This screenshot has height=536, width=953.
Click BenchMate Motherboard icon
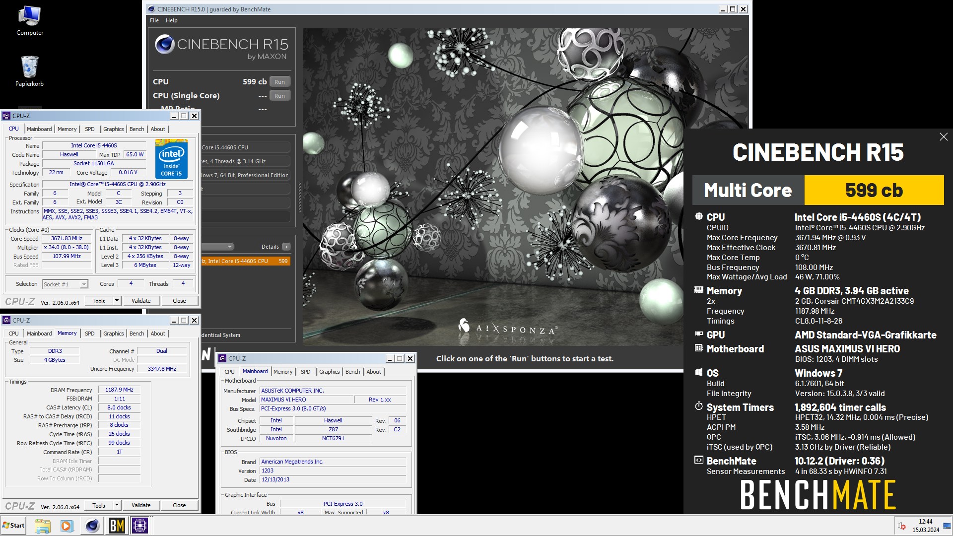pyautogui.click(x=699, y=348)
